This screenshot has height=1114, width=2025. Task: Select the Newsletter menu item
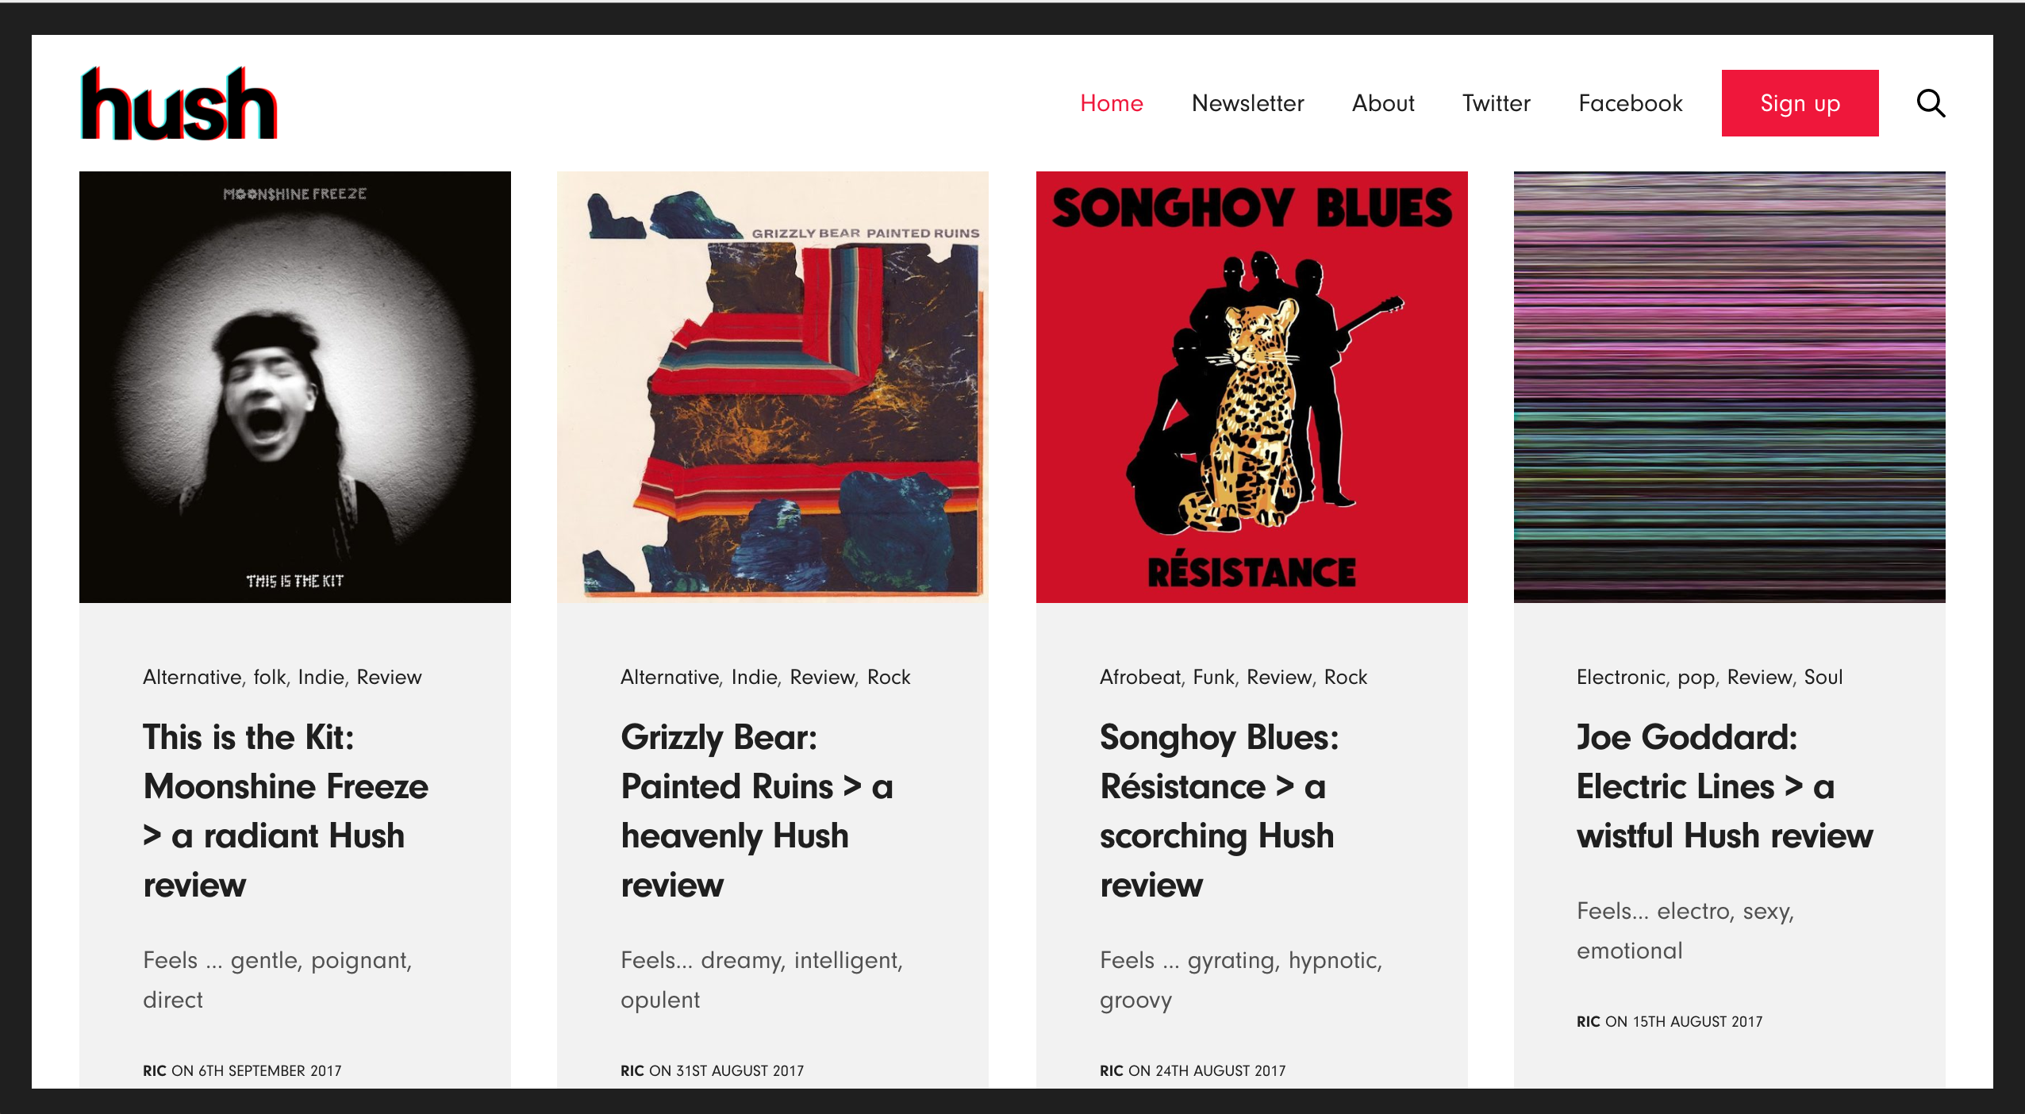pyautogui.click(x=1247, y=103)
